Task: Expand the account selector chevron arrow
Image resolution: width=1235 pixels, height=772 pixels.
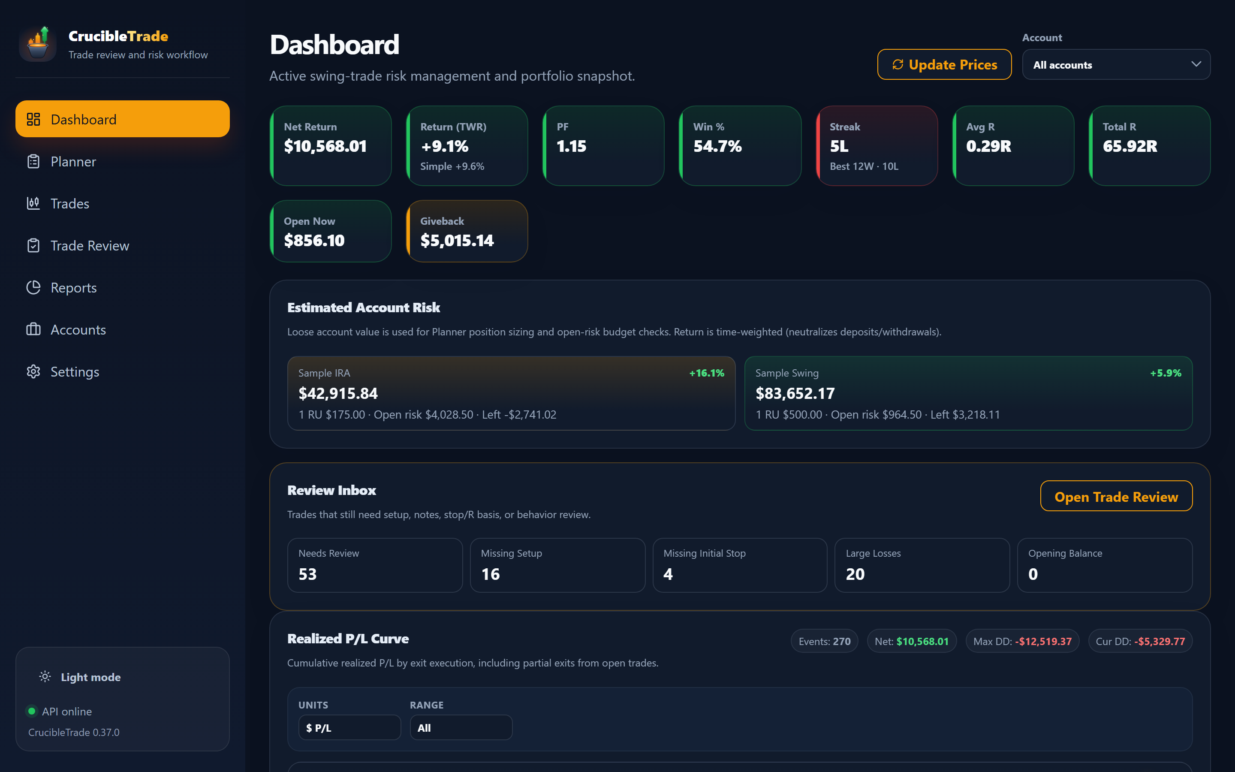Action: click(1196, 64)
